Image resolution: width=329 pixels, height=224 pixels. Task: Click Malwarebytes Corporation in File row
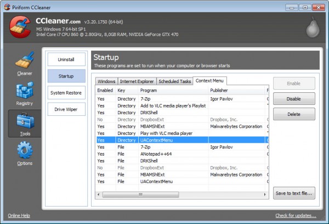click(x=236, y=175)
